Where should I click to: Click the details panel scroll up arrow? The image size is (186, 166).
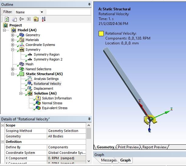[89, 125]
